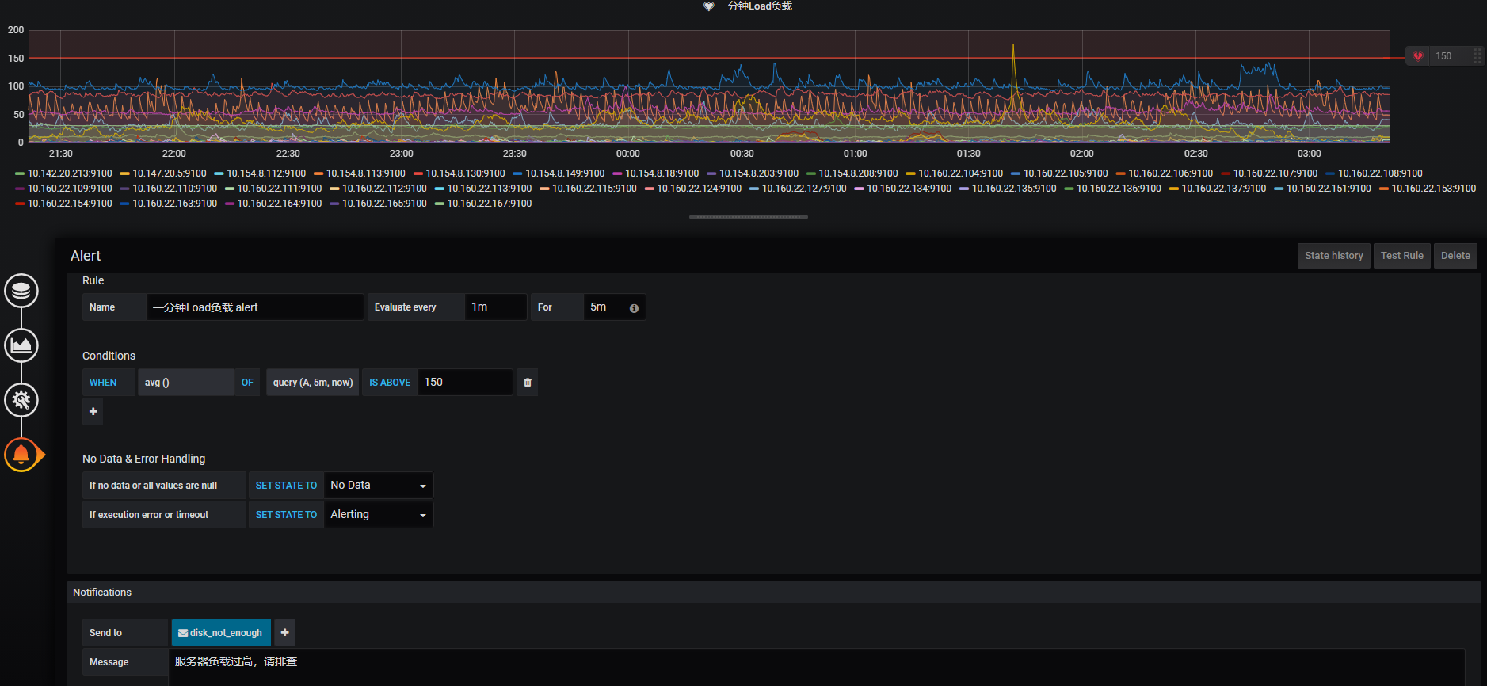The width and height of the screenshot is (1487, 686).
Task: Click the heart threshold handle icon
Action: tap(1418, 56)
